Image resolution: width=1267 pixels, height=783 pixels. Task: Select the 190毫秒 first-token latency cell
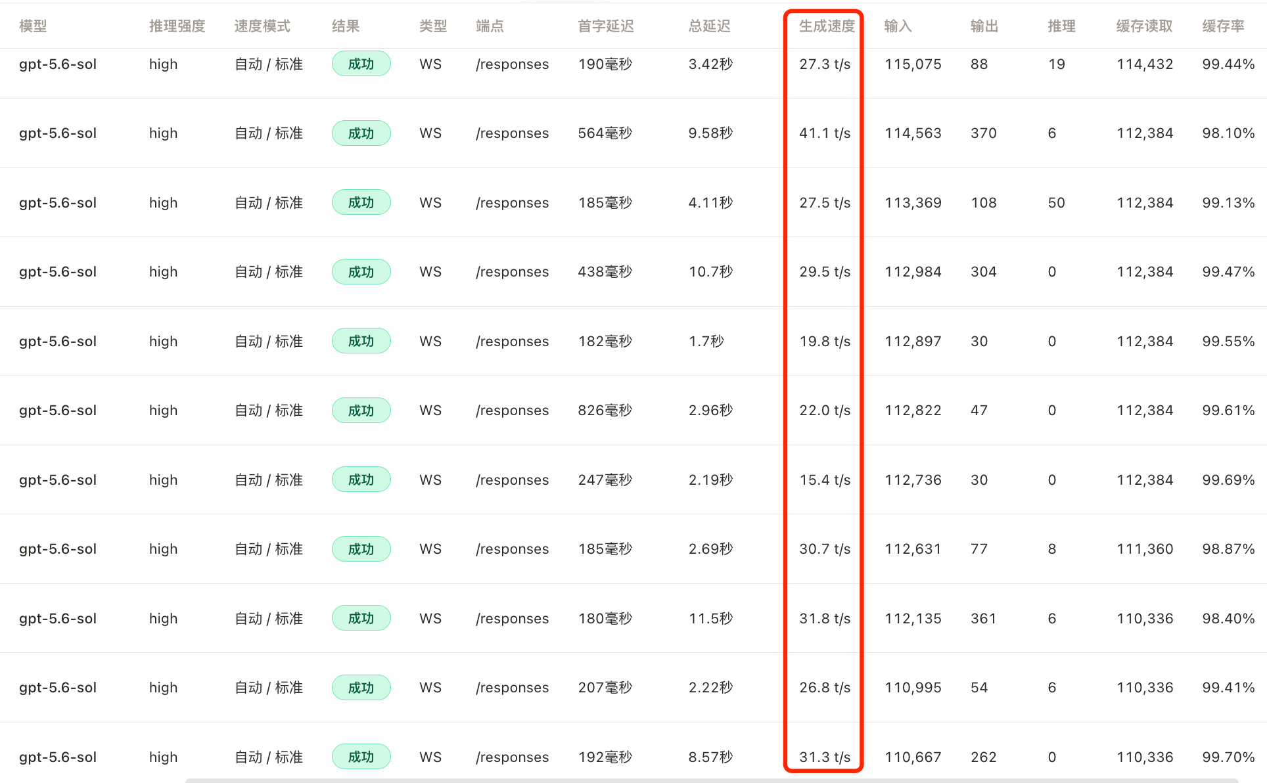point(605,64)
